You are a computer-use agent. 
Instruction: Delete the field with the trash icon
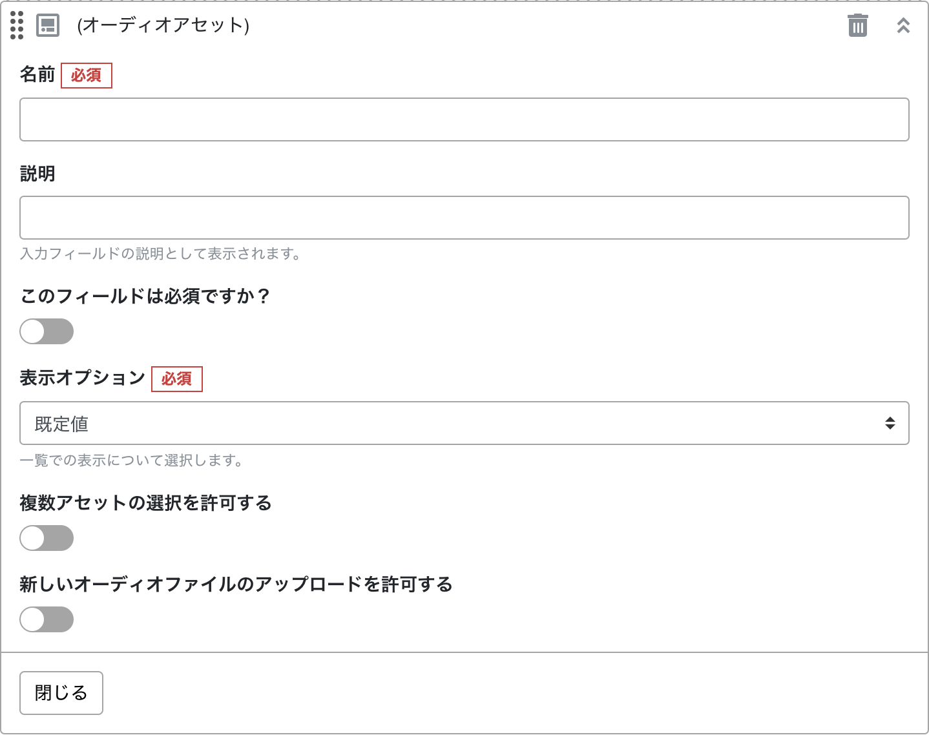click(x=857, y=25)
